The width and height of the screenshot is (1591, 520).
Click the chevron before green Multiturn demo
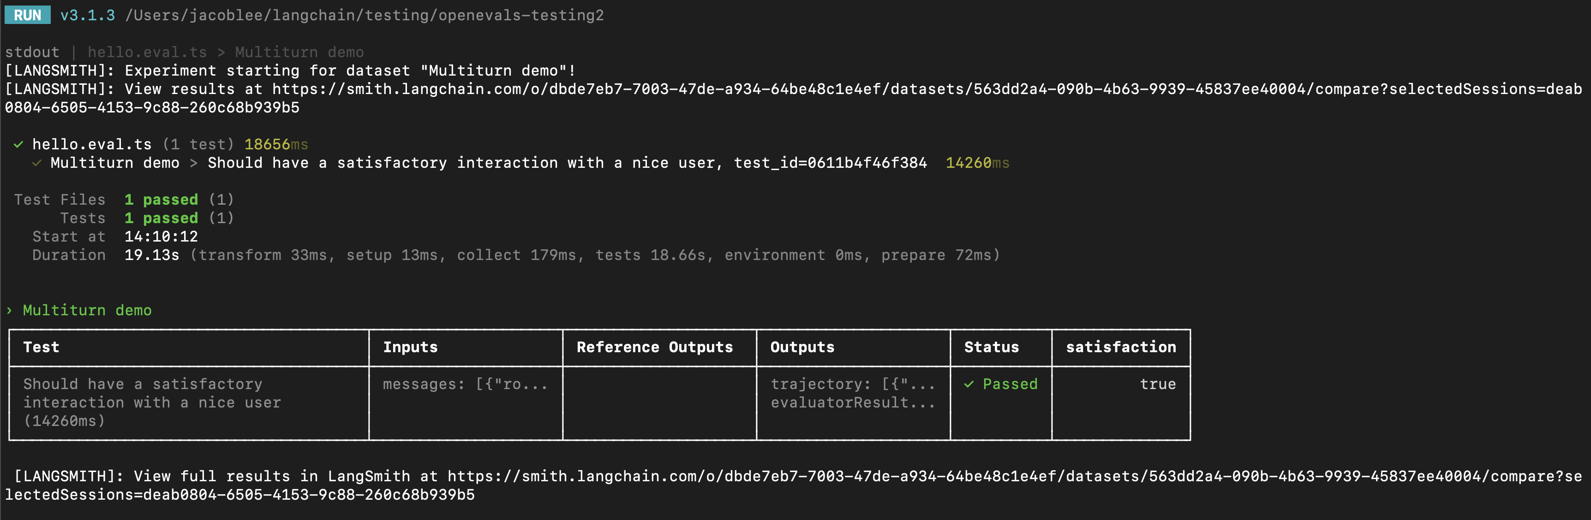[x=9, y=310]
